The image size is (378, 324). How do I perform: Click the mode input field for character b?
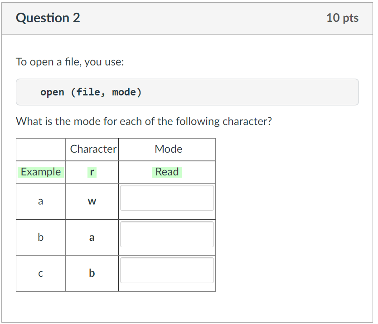167,270
